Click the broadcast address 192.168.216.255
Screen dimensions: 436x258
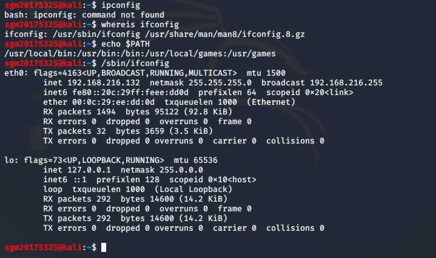(x=346, y=83)
